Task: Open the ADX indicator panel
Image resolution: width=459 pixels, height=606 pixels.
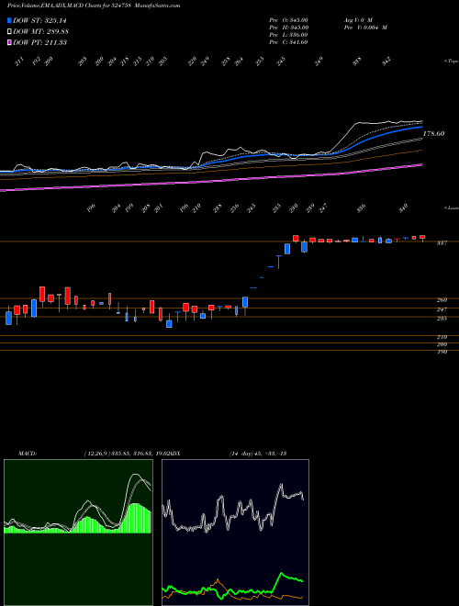Action: tap(235, 533)
